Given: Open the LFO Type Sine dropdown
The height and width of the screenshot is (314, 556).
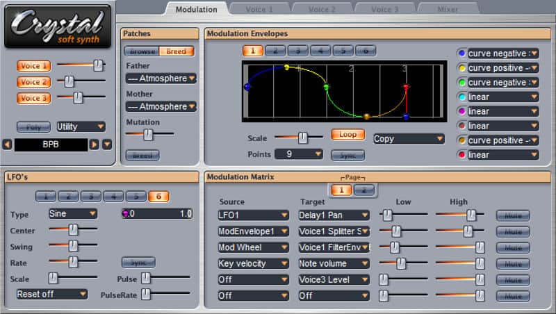Looking at the screenshot, I should pos(73,213).
